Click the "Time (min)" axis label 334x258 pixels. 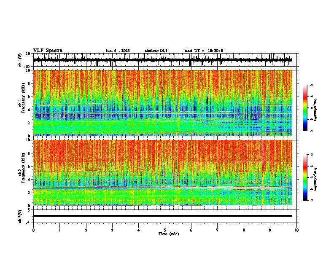click(x=169, y=234)
